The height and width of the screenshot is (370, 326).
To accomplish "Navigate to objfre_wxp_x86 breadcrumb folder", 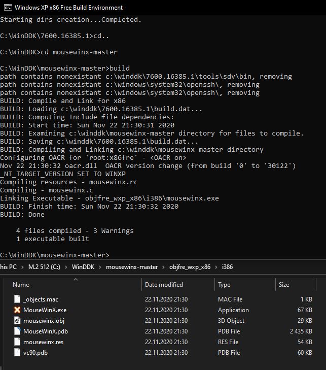I will 190,267.
